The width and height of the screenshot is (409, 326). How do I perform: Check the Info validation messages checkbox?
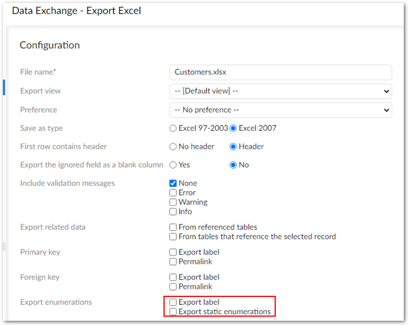point(173,212)
